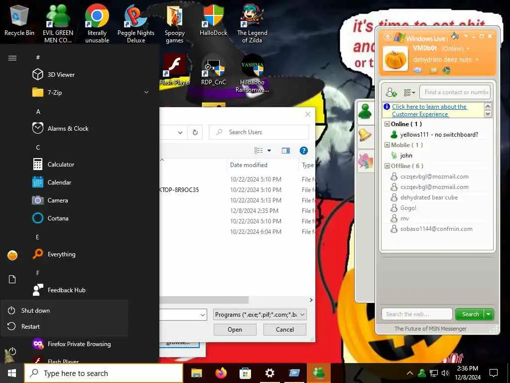Open the view options dropdown in dialog

269,151
